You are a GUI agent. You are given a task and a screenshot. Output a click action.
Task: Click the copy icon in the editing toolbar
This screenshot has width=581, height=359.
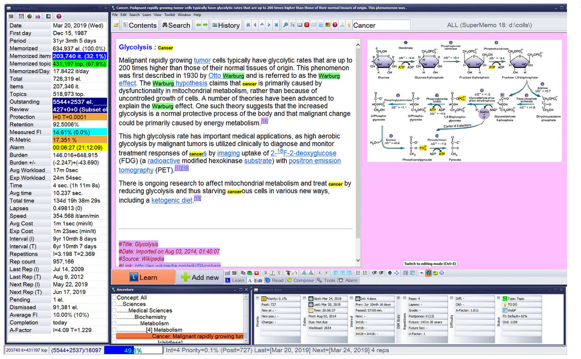[243, 273]
